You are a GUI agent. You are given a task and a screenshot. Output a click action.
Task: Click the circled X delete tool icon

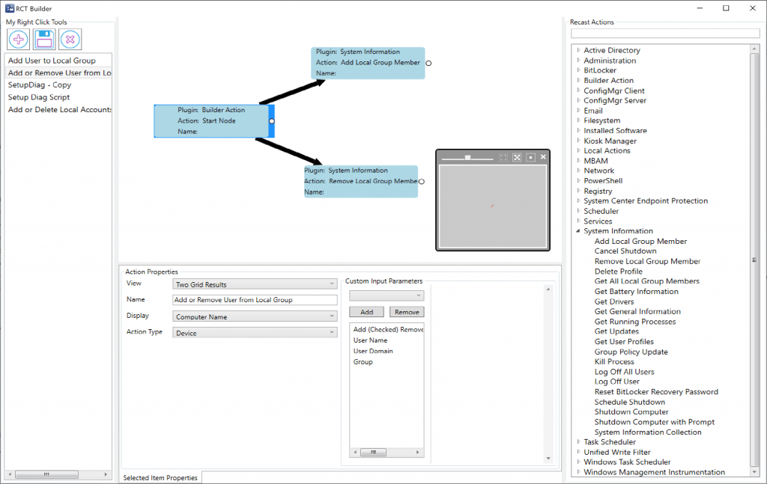coord(70,39)
